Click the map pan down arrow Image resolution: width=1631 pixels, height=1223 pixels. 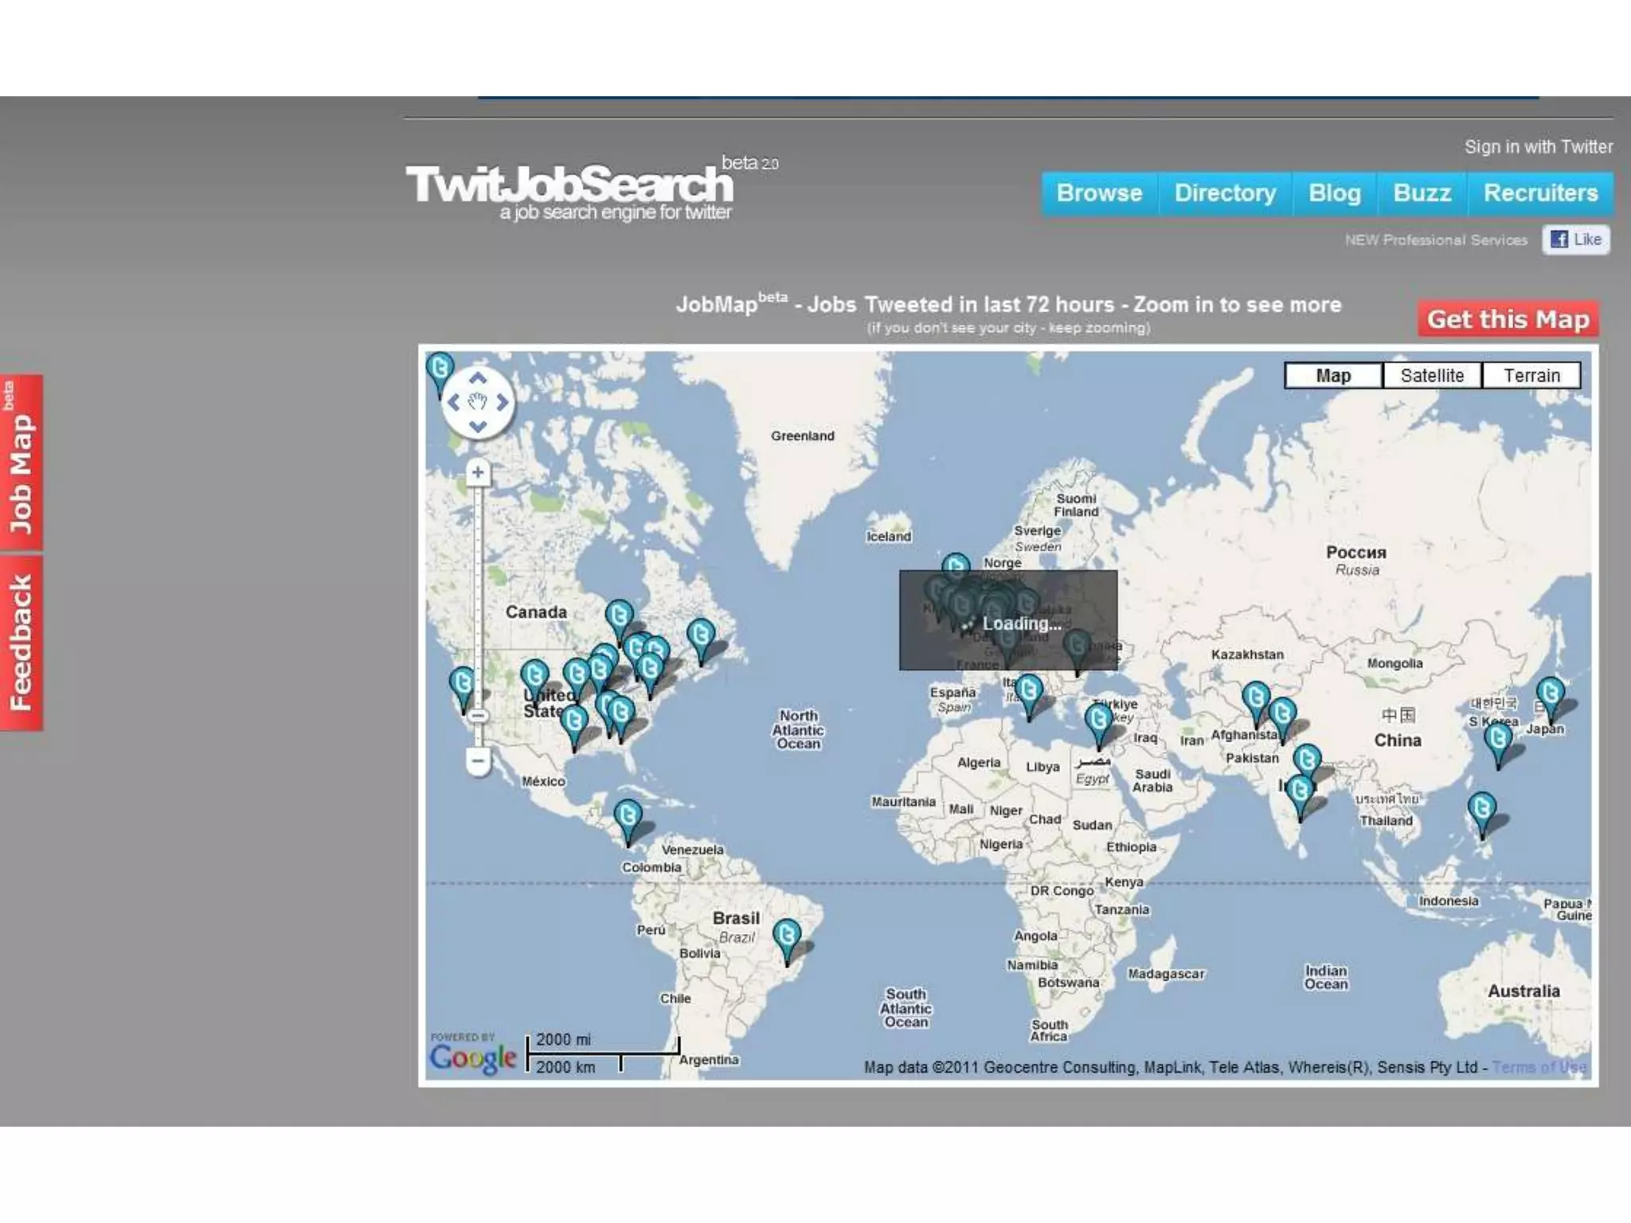(x=477, y=427)
